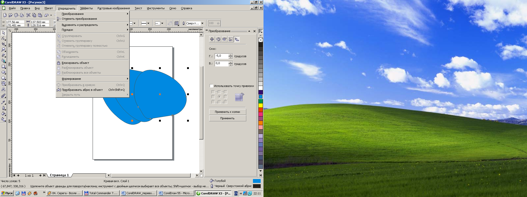
Task: Choose 'Преобразовать абрис в объект'
Action: 93,90
